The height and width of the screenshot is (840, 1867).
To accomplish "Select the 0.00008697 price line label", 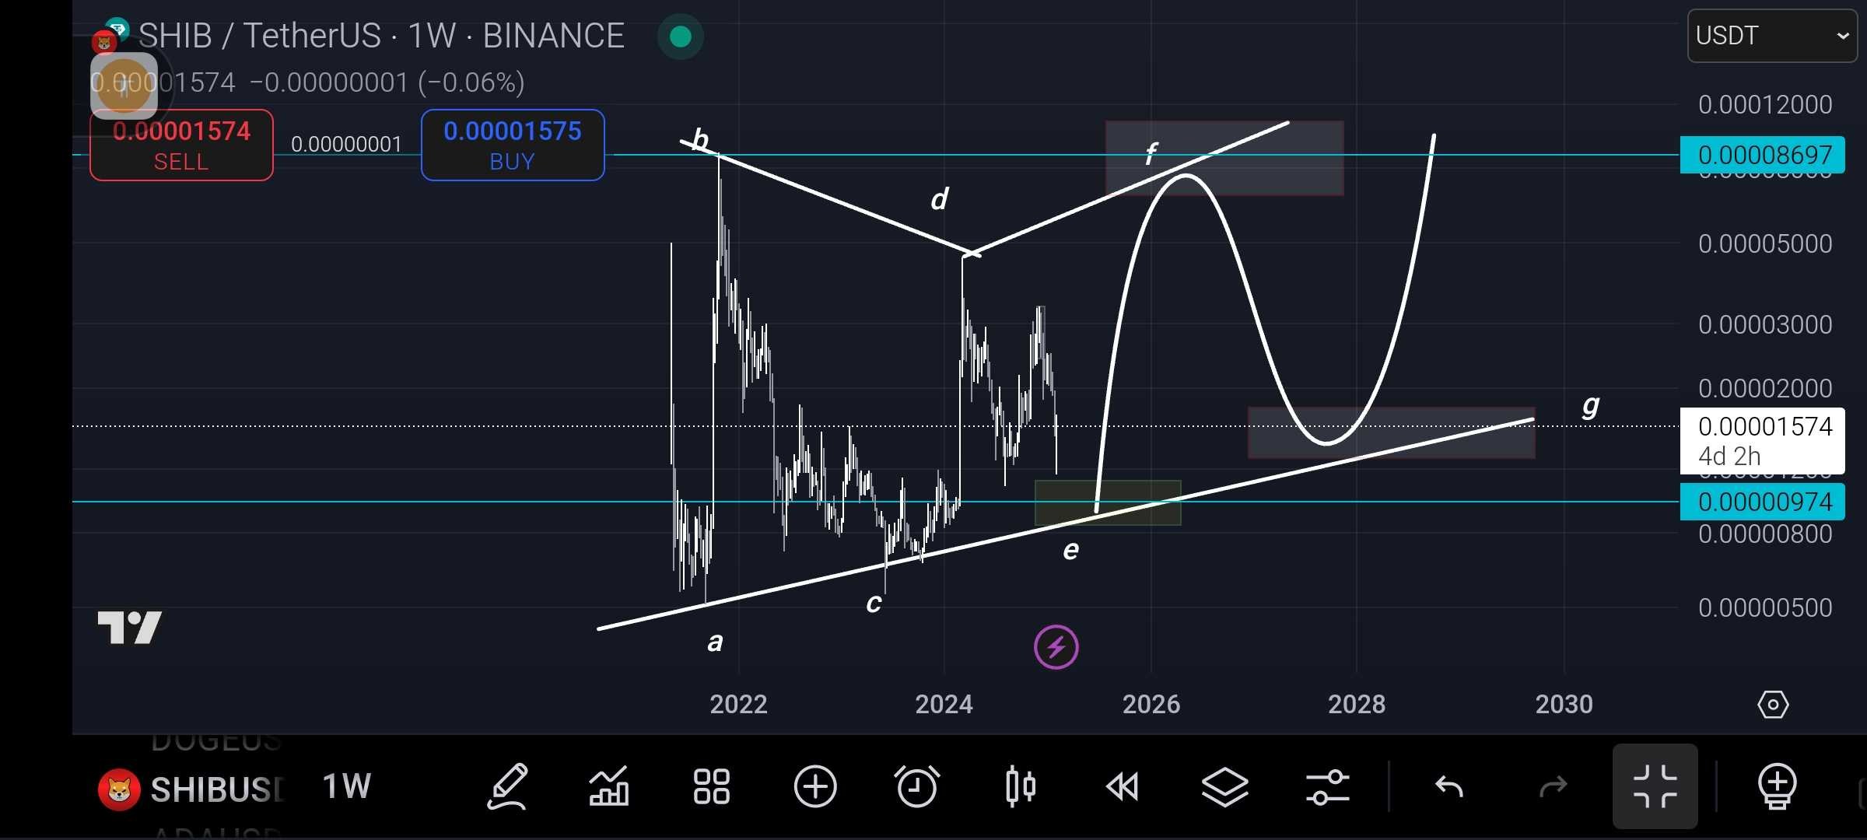I will [1763, 155].
